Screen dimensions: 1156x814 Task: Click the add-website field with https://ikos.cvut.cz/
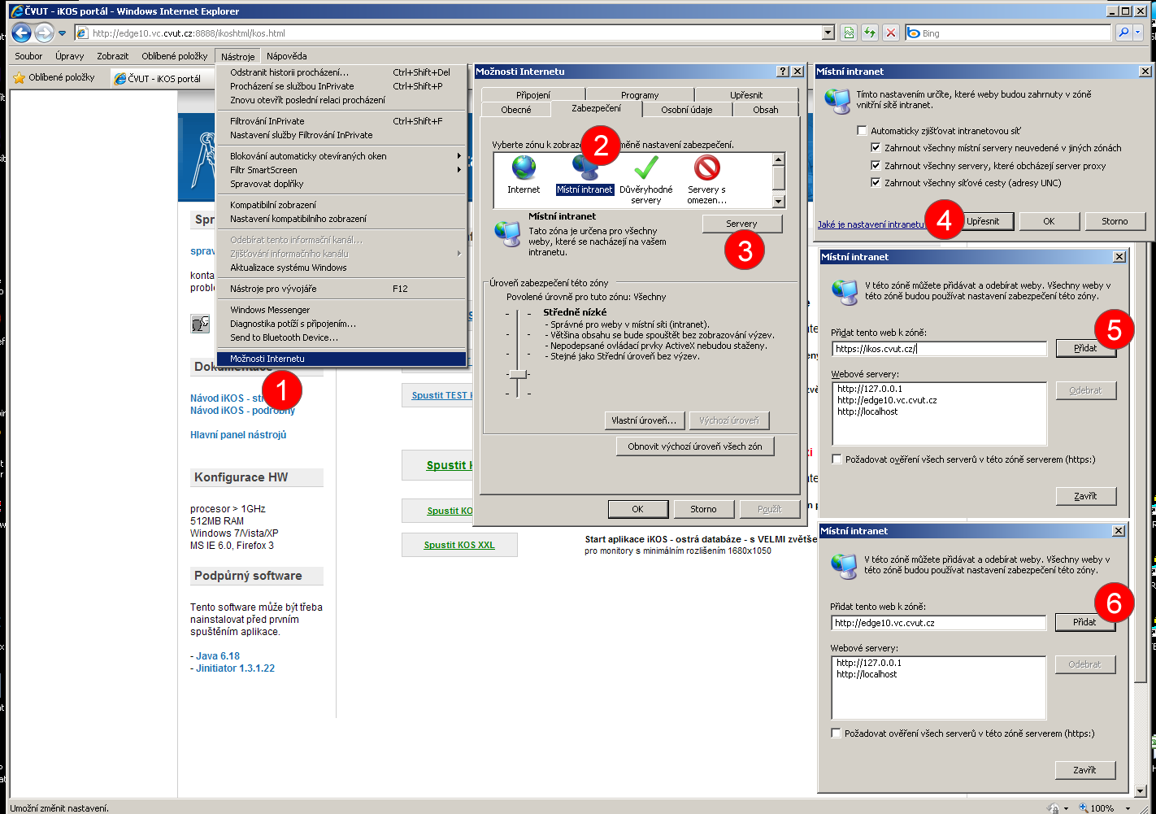point(939,349)
